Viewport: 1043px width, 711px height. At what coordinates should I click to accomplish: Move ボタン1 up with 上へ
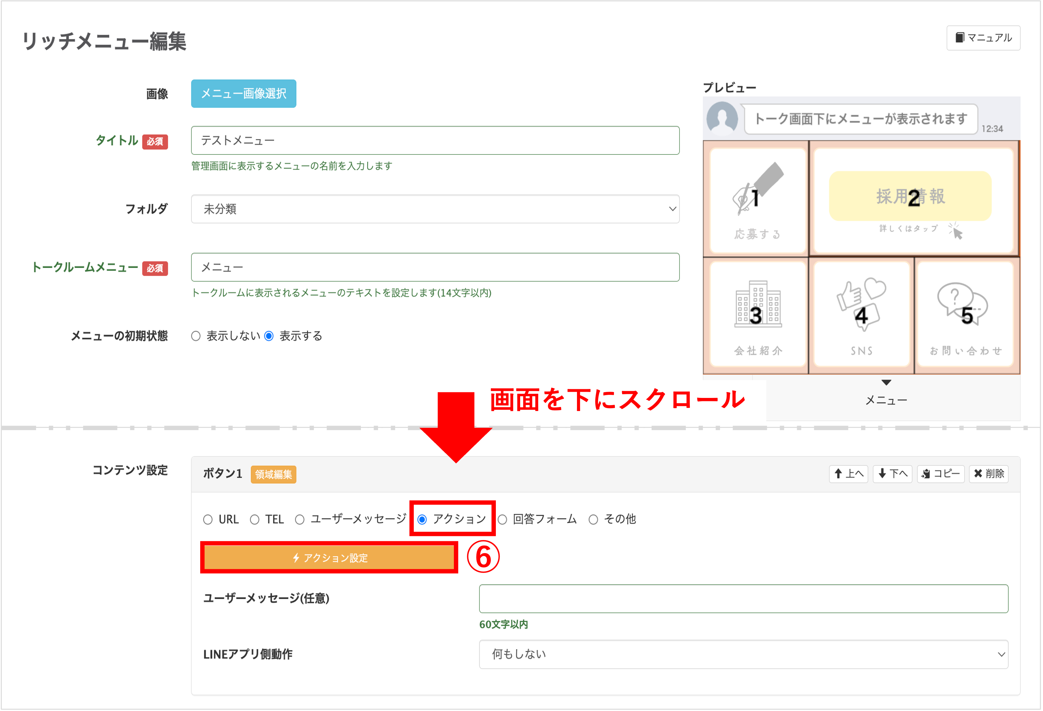click(x=849, y=474)
